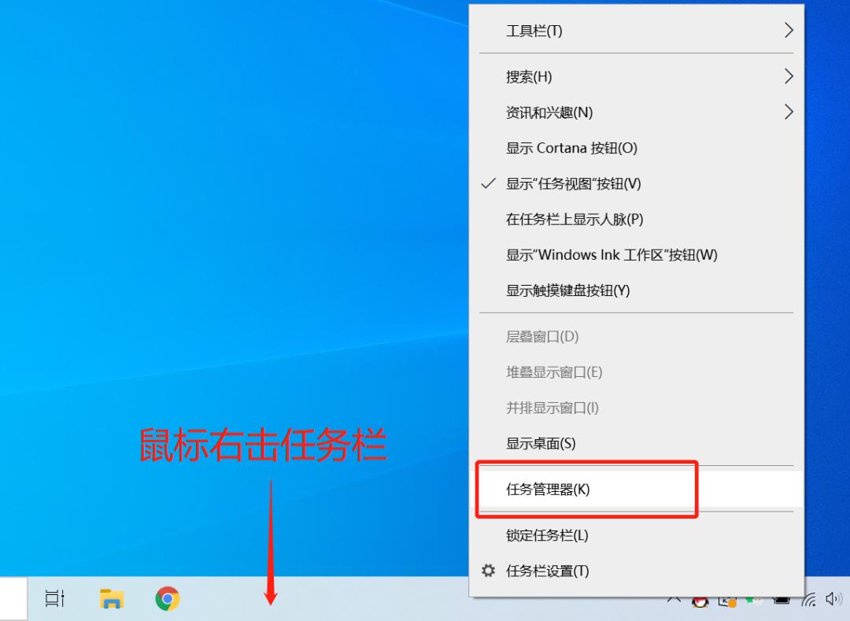Screen dimensions: 850x621
Task: Click the gear icon beside 任务栏设置(T)
Action: point(490,571)
